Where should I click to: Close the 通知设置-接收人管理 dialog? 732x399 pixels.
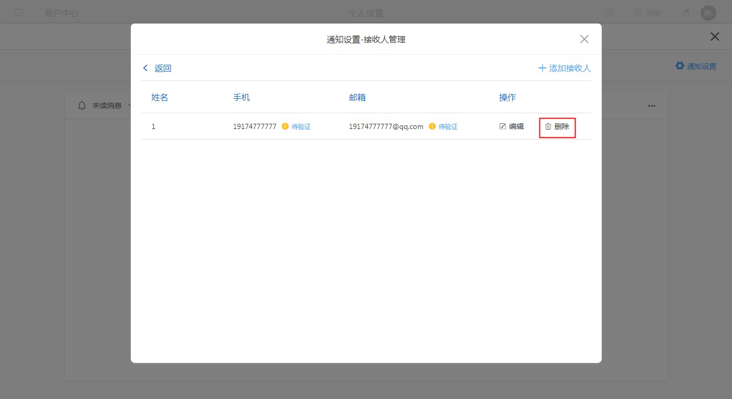584,39
